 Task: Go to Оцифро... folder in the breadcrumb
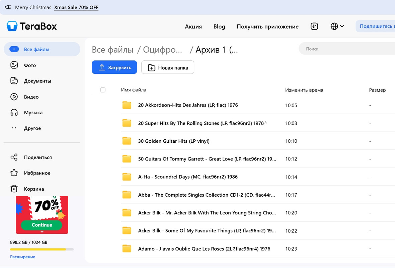162,50
